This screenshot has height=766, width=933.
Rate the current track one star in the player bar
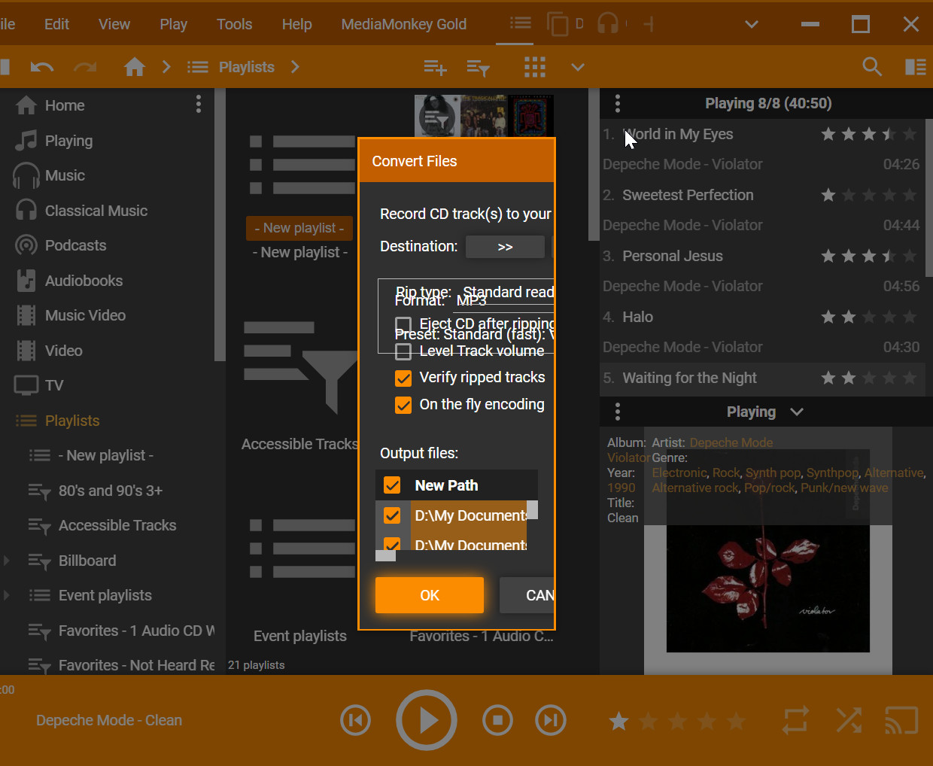click(618, 721)
